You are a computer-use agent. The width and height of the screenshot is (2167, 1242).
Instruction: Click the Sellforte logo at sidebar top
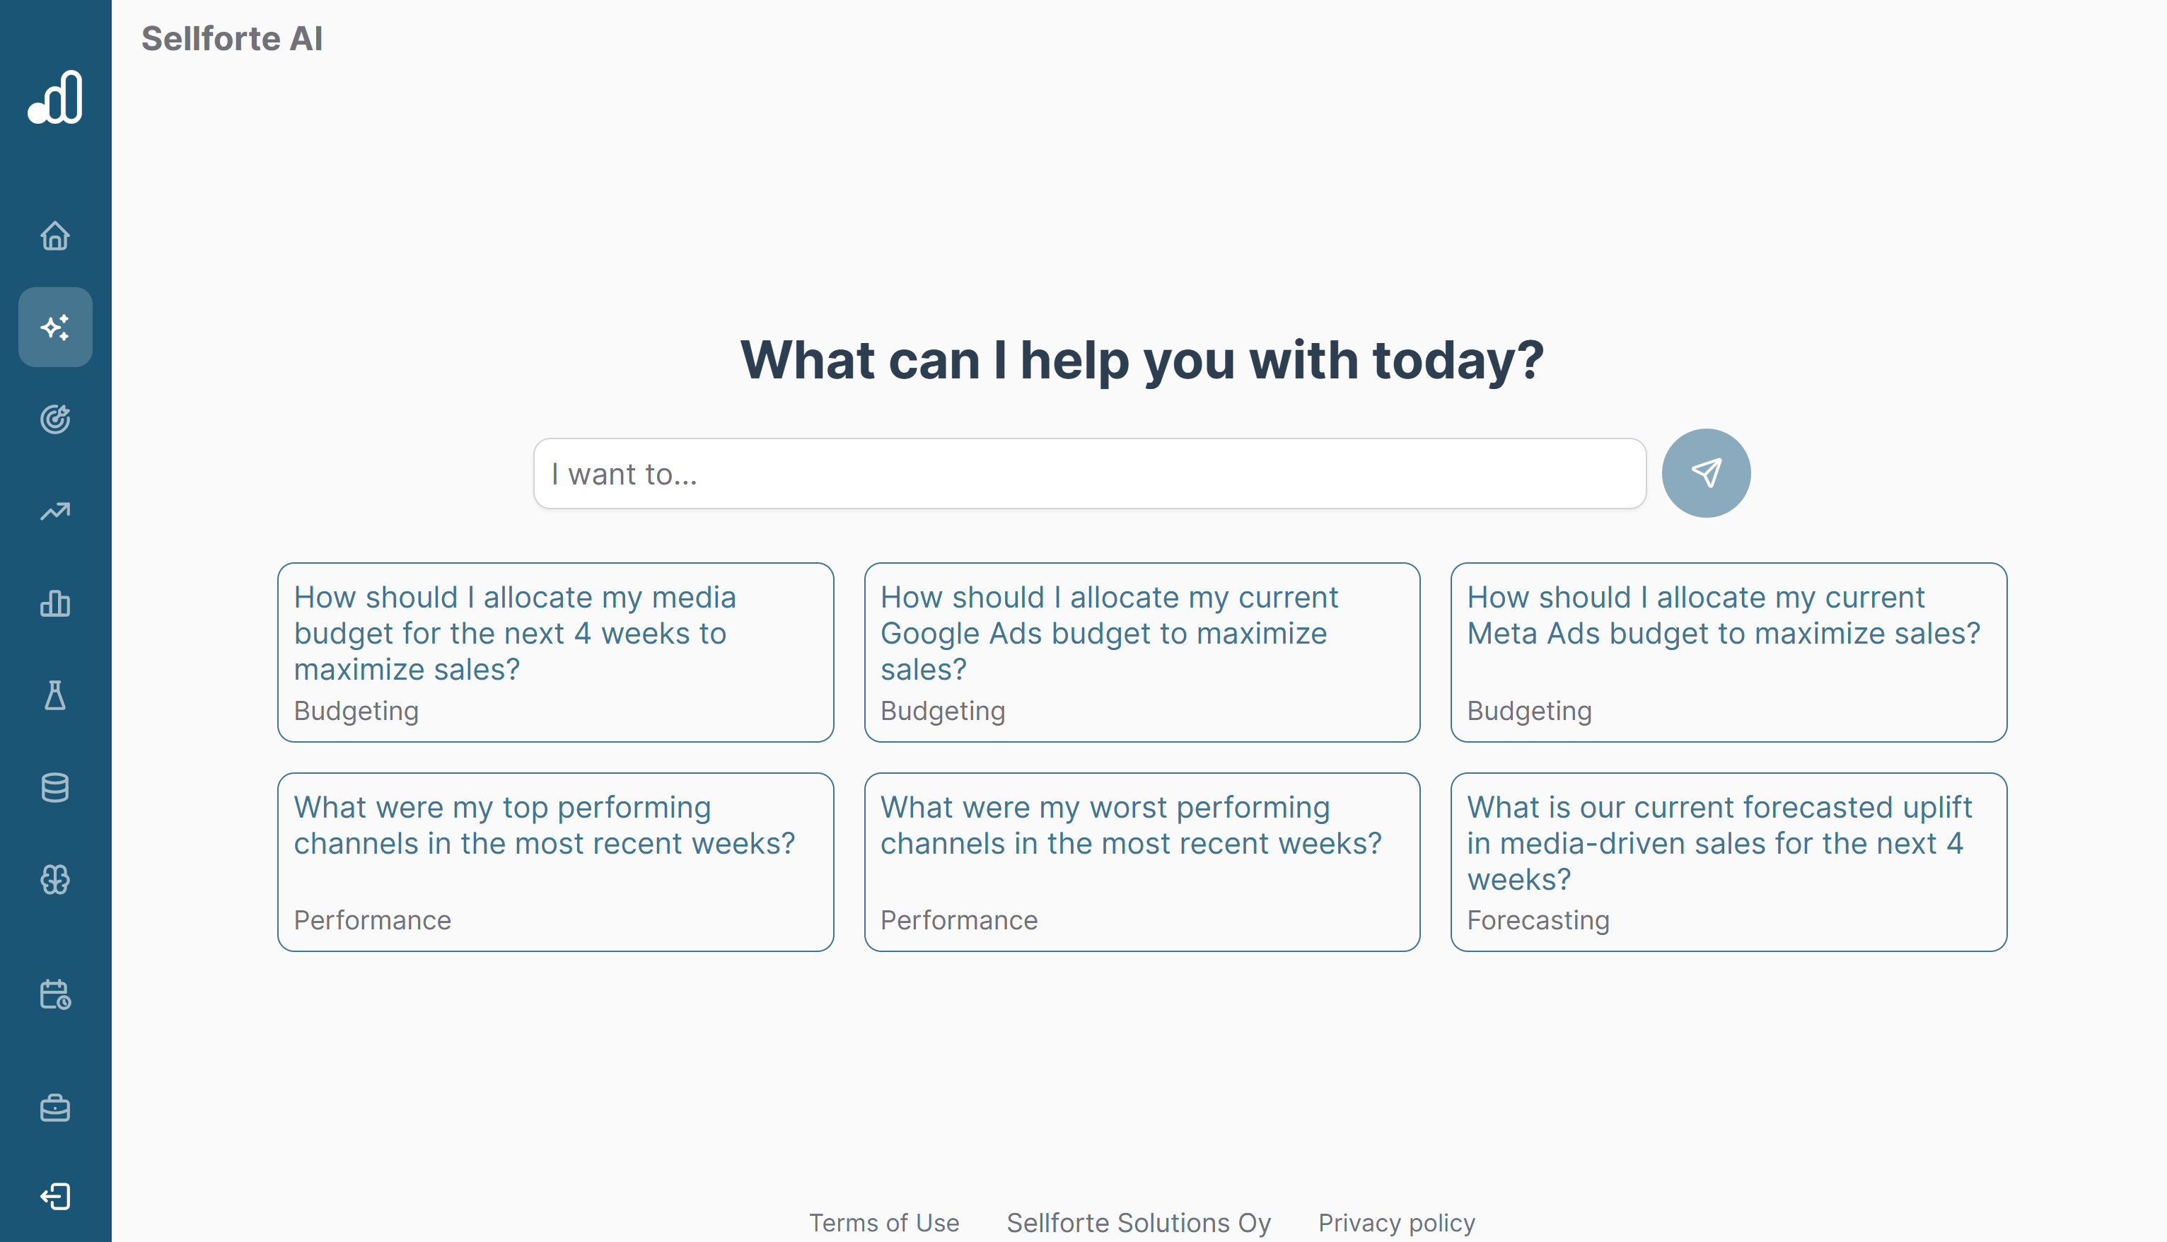54,97
